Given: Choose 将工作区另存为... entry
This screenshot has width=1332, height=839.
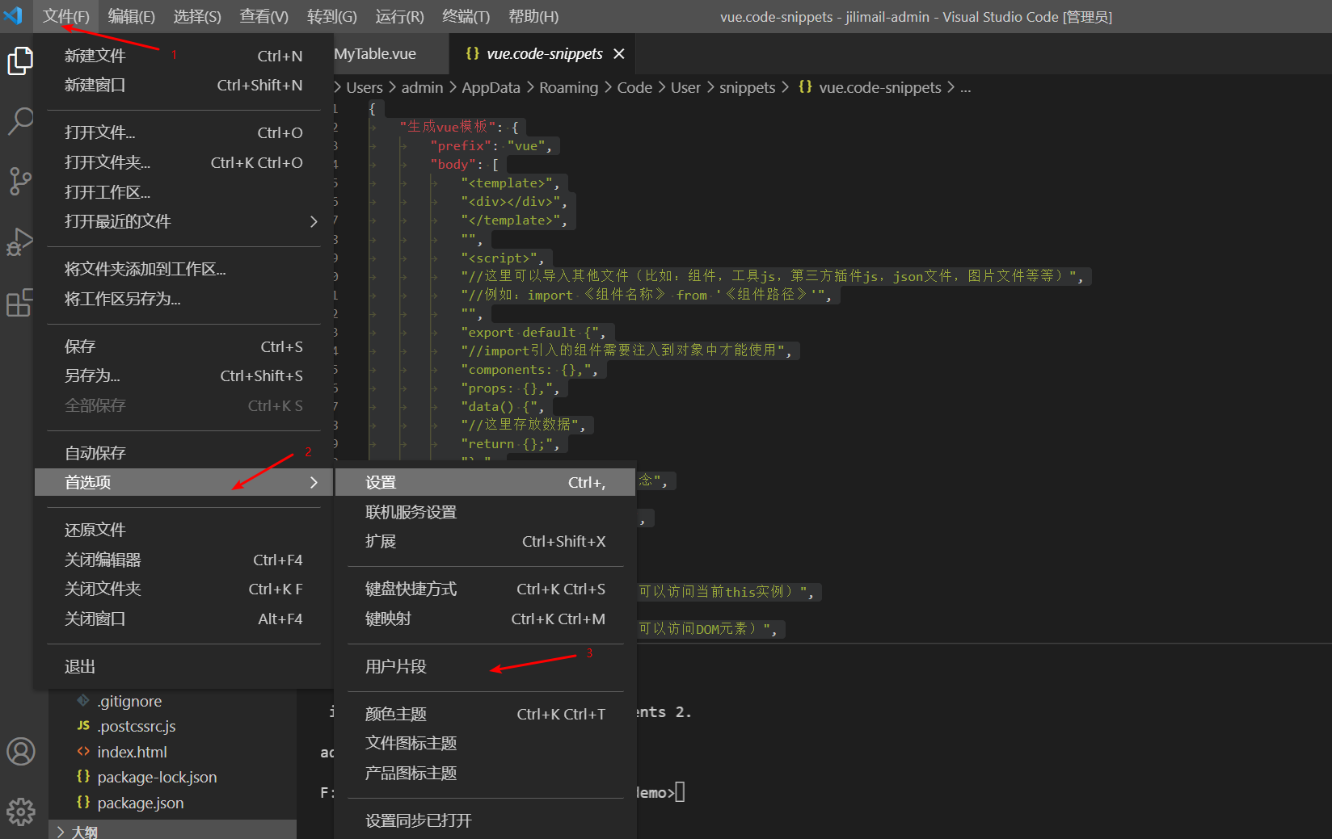Looking at the screenshot, I should [184, 299].
